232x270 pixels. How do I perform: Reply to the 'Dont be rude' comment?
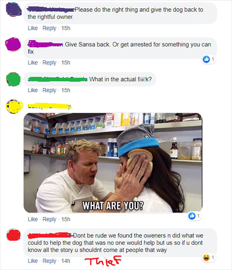49,261
